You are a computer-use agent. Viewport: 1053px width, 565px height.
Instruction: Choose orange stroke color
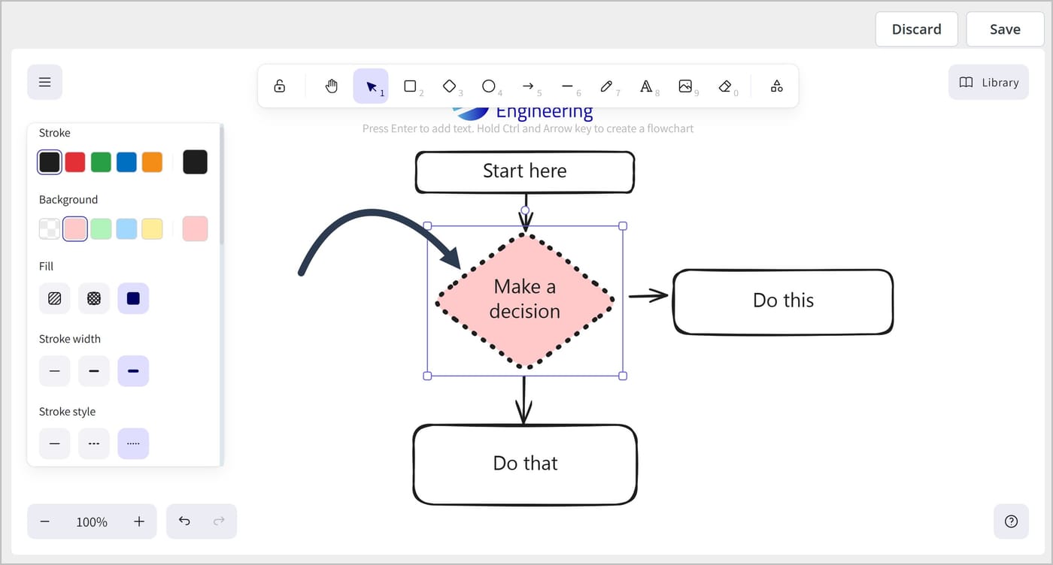[152, 162]
